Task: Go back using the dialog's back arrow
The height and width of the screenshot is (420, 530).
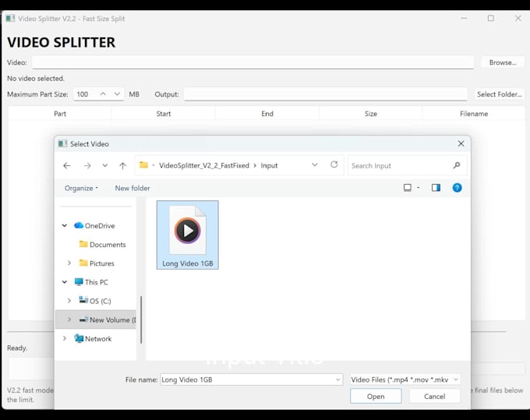Action: pos(67,165)
